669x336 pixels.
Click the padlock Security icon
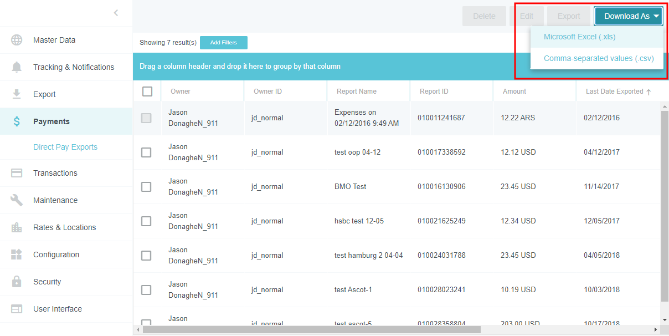[17, 282]
